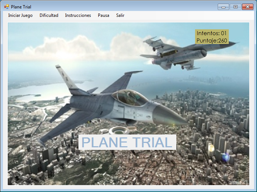
Task: Click the Intentos: 01 counter label
Action: [x=212, y=33]
